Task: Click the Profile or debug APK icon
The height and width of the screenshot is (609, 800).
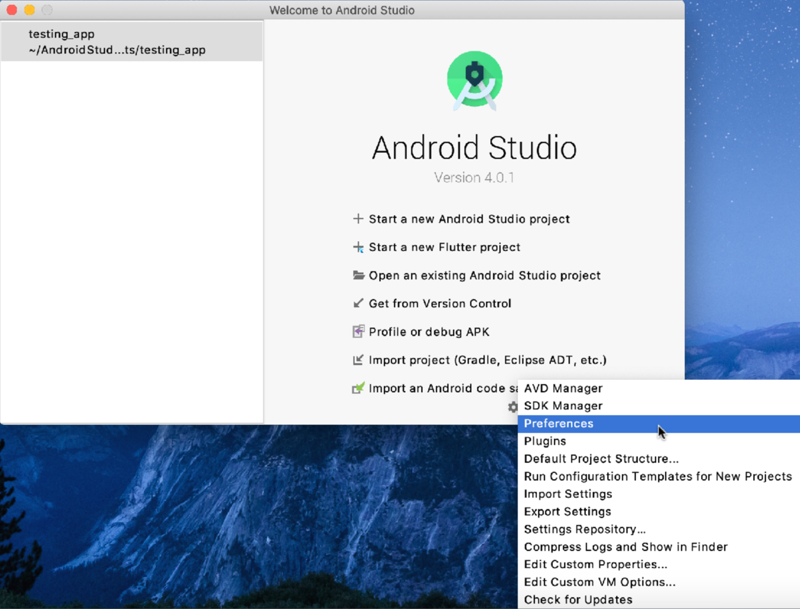Action: click(358, 332)
